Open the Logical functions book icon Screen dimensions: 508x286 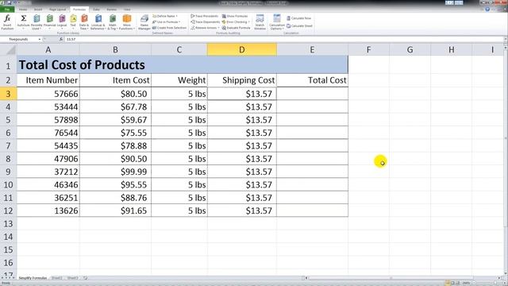tap(62, 22)
